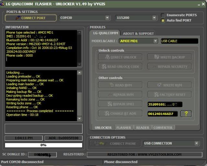The width and height of the screenshot is (207, 166).
Task: Click the WRITE NVM icon
Action: [159, 85]
